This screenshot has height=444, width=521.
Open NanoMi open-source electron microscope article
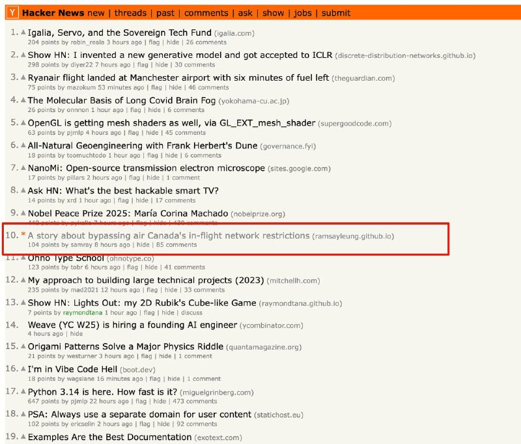coord(146,168)
